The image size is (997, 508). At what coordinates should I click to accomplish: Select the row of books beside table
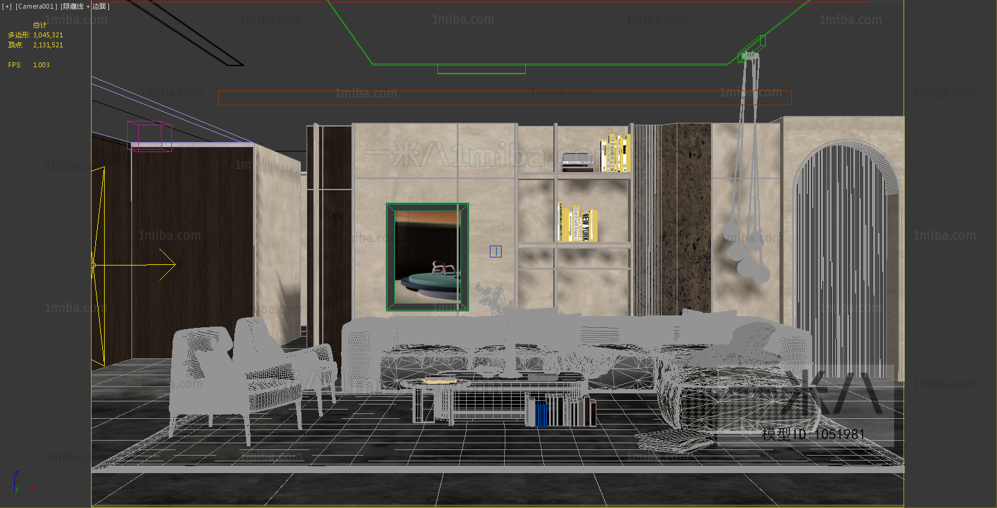click(x=561, y=411)
